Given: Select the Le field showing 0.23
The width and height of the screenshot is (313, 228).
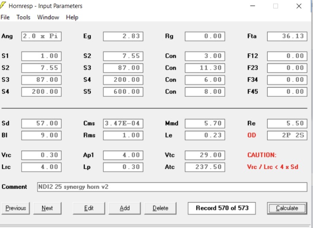Looking at the screenshot, I should (205, 135).
